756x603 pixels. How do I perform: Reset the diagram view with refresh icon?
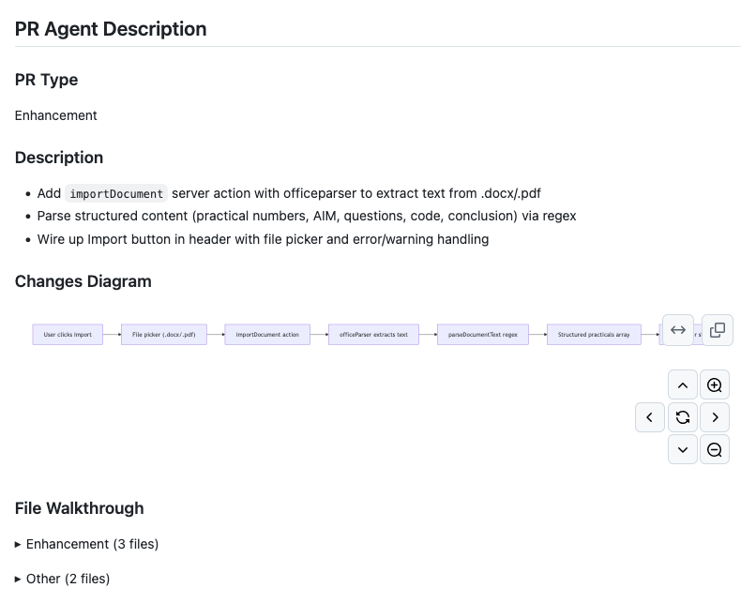pos(682,417)
